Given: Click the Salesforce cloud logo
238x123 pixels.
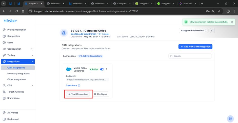Looking at the screenshot, I should pyautogui.click(x=69, y=69).
